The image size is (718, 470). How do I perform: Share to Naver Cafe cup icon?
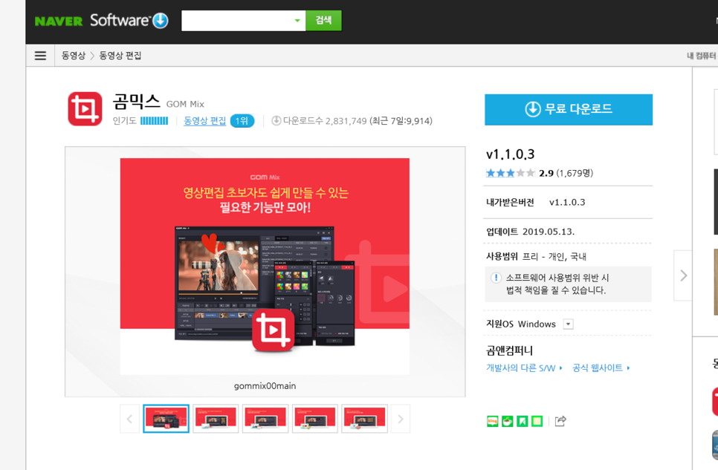[x=508, y=421]
